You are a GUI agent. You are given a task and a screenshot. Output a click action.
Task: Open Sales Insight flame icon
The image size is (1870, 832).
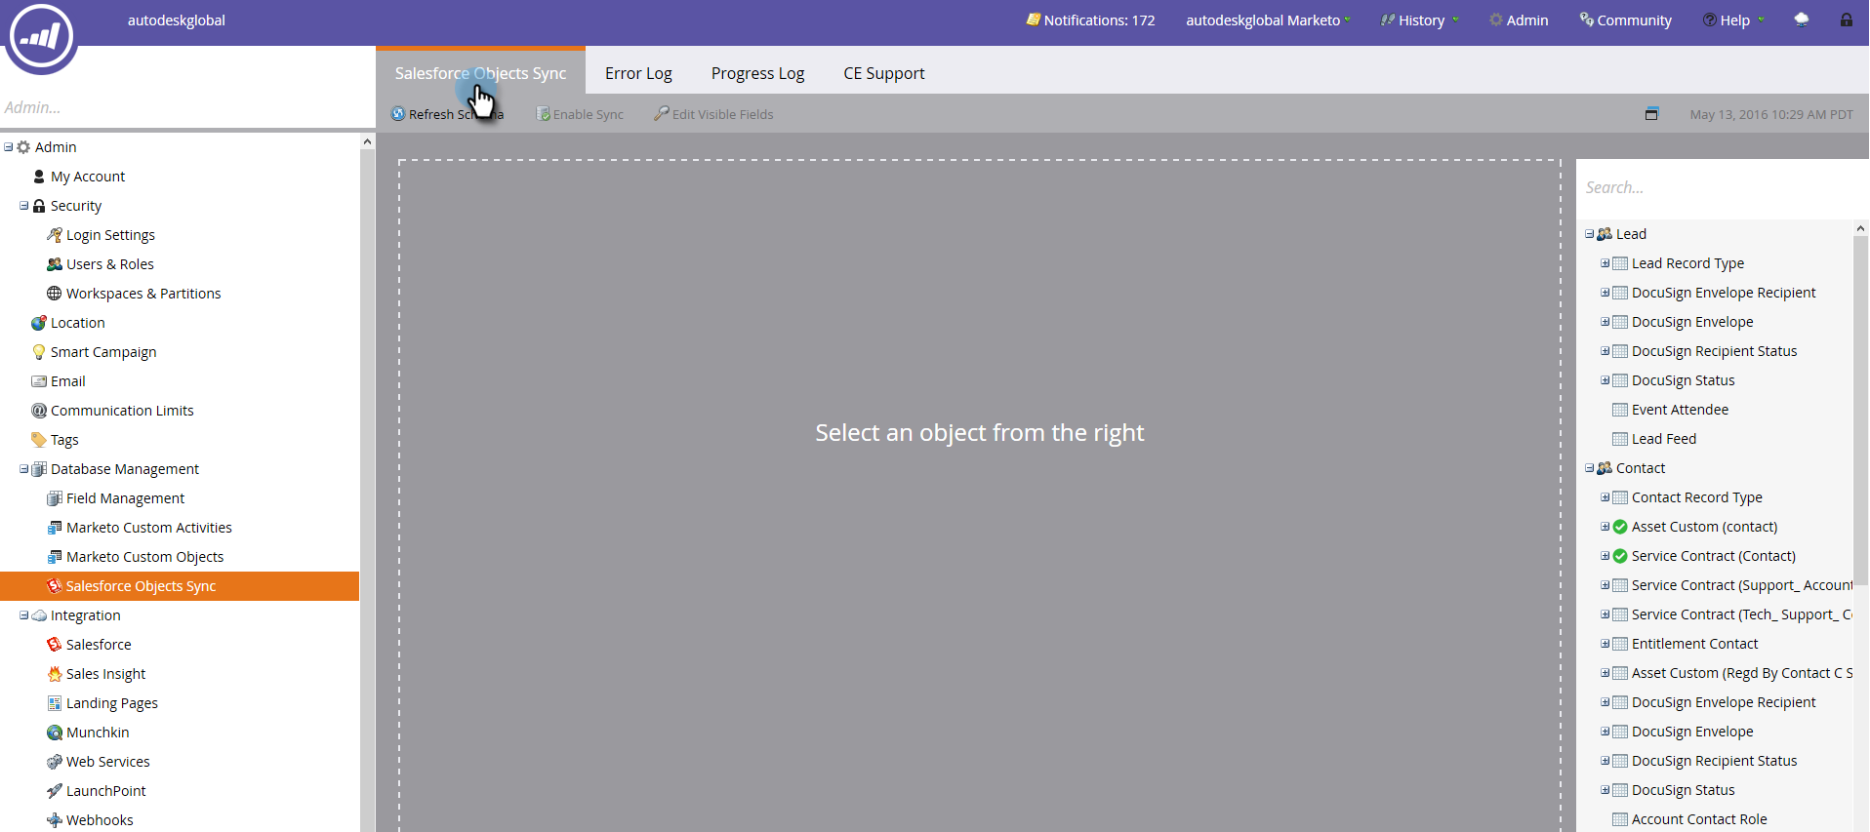(x=55, y=674)
